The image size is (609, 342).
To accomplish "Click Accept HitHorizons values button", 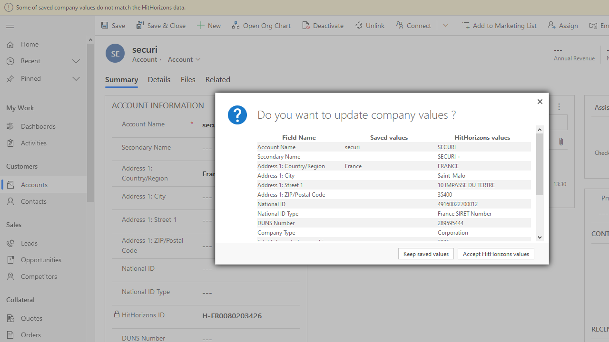I will pyautogui.click(x=496, y=254).
